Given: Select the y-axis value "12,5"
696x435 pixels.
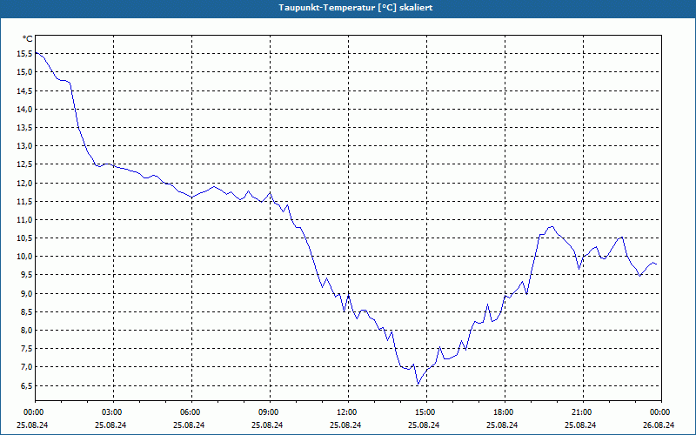Looking at the screenshot, I should (x=24, y=164).
